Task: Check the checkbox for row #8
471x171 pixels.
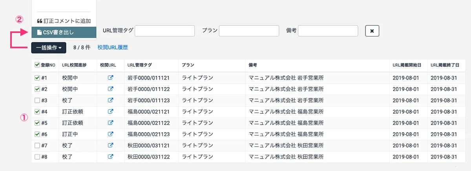Action: pyautogui.click(x=37, y=157)
